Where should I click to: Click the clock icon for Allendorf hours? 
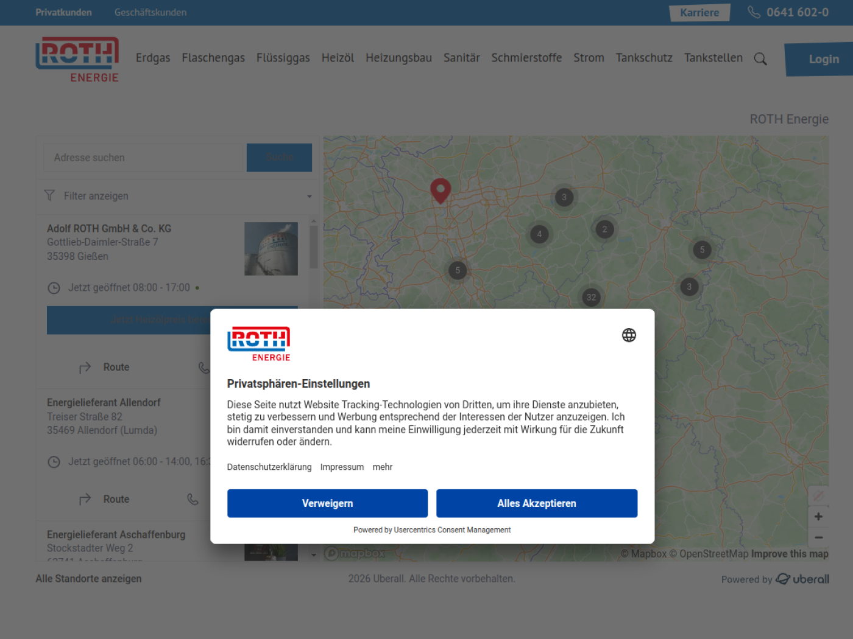(54, 462)
